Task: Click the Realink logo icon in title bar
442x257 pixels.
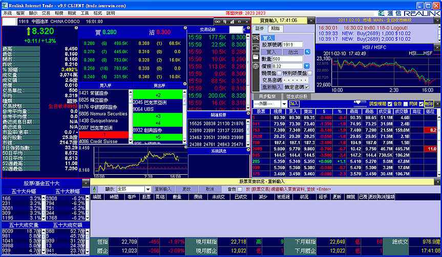Action: (5, 5)
